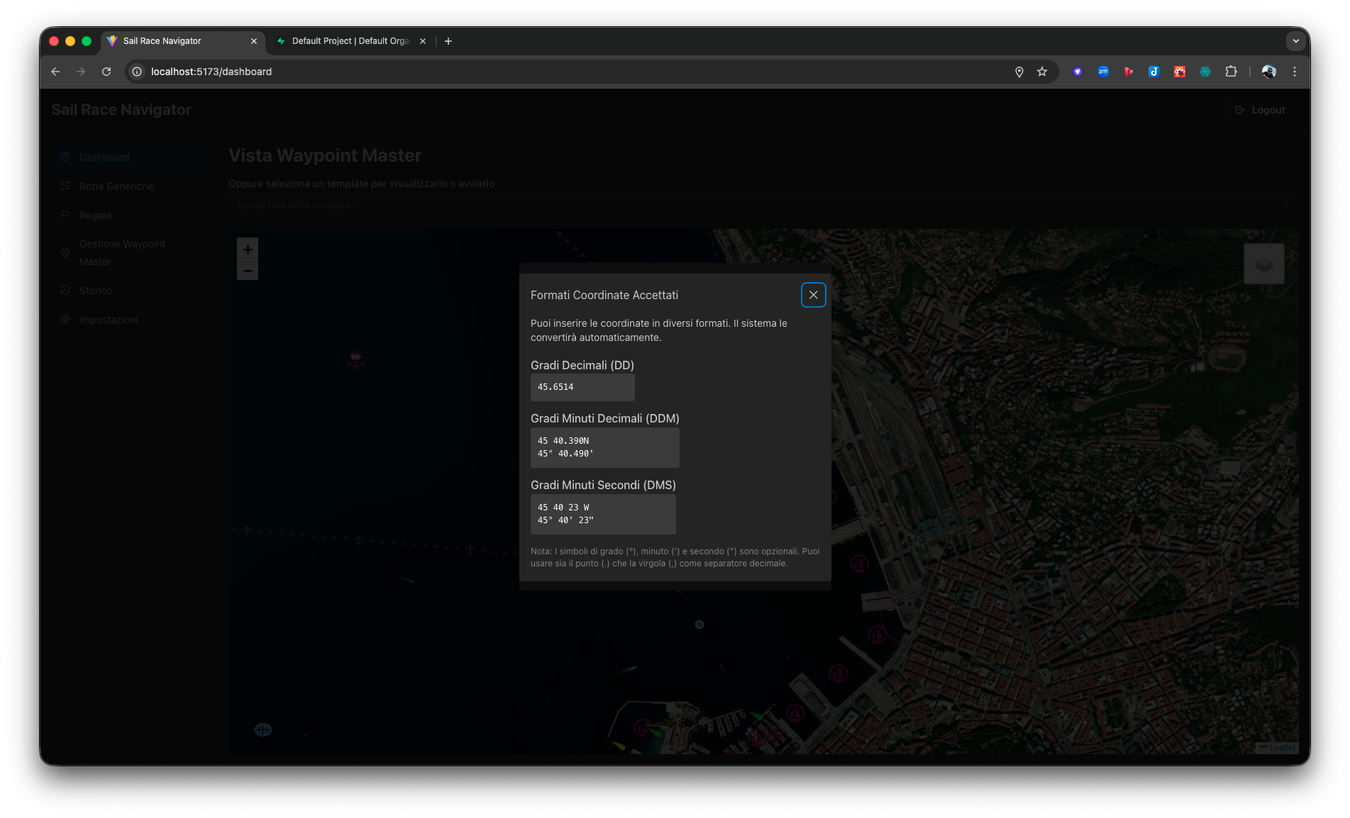This screenshot has width=1350, height=818.
Task: Open Rotte Generiche via its route icon
Action: pyautogui.click(x=65, y=186)
